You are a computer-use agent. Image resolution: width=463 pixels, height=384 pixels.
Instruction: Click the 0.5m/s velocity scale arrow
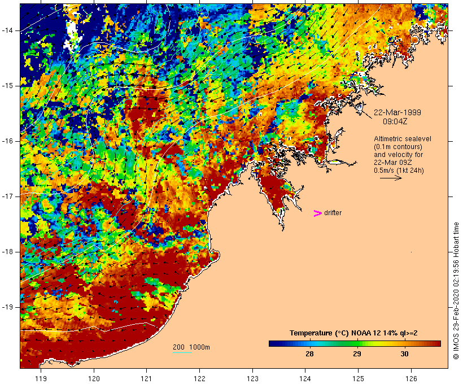click(391, 178)
